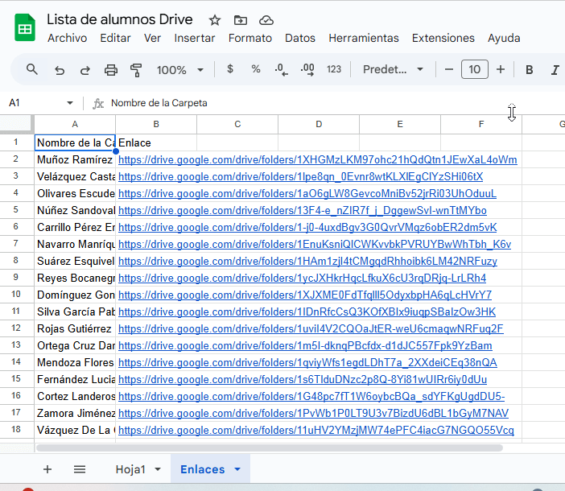Click the search menus magnifier icon
565x491 pixels.
coord(32,70)
